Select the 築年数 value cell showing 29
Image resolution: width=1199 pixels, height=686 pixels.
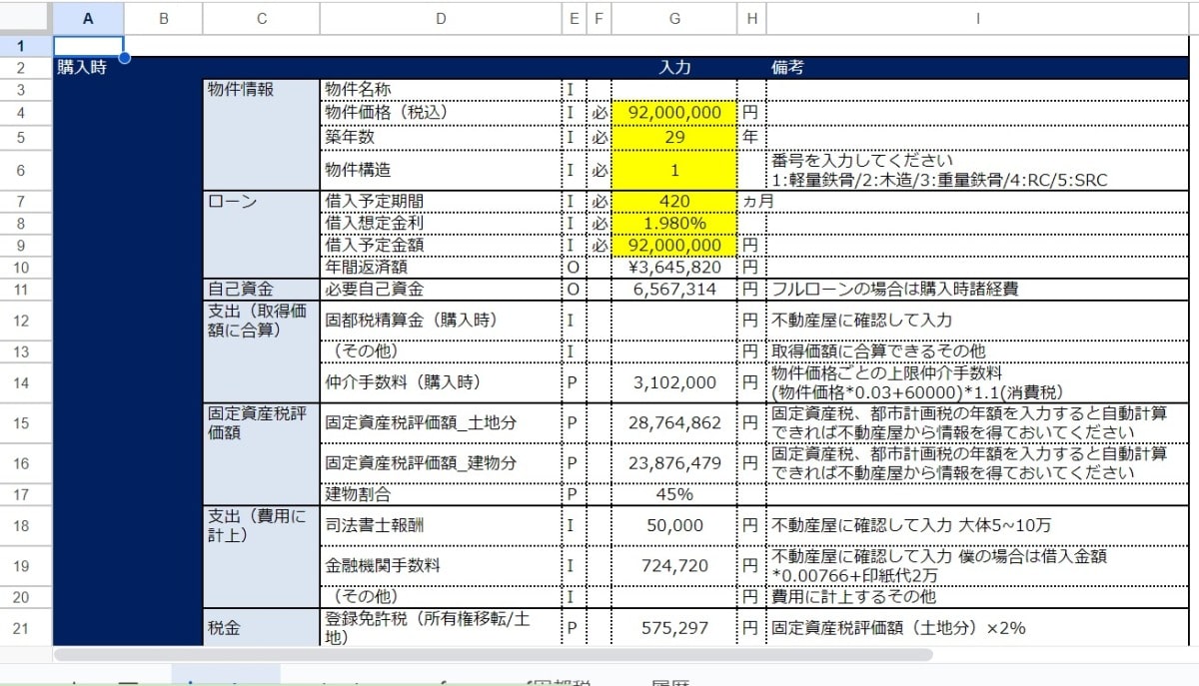(674, 137)
